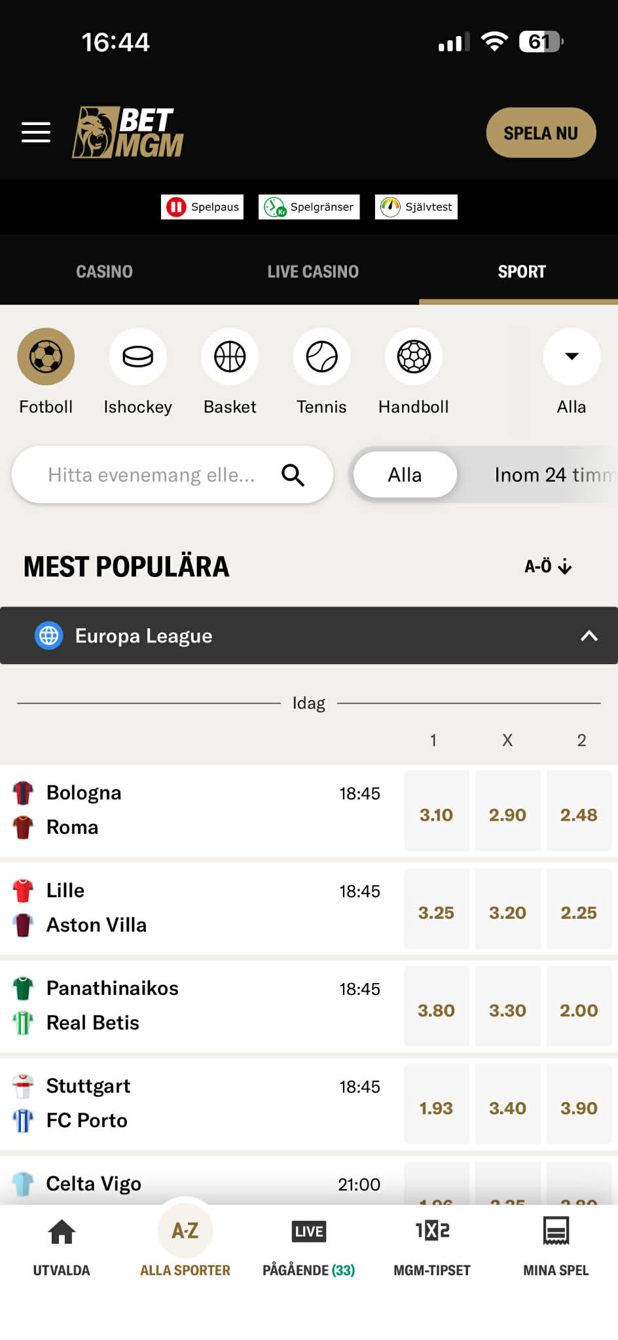The height and width of the screenshot is (1340, 618).
Task: Select the Tennis sport icon
Action: pos(321,357)
